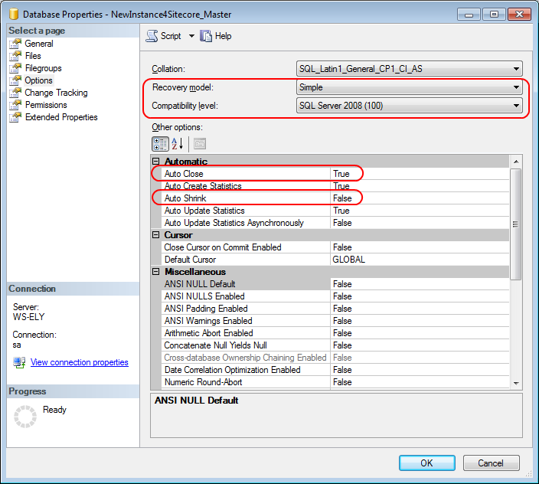This screenshot has height=484, width=539.
Task: Click the Property Pages icon
Action: (x=199, y=143)
